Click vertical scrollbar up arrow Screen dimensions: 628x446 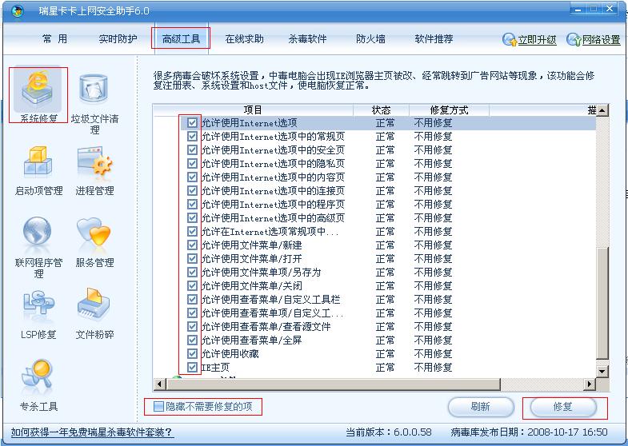(x=602, y=110)
